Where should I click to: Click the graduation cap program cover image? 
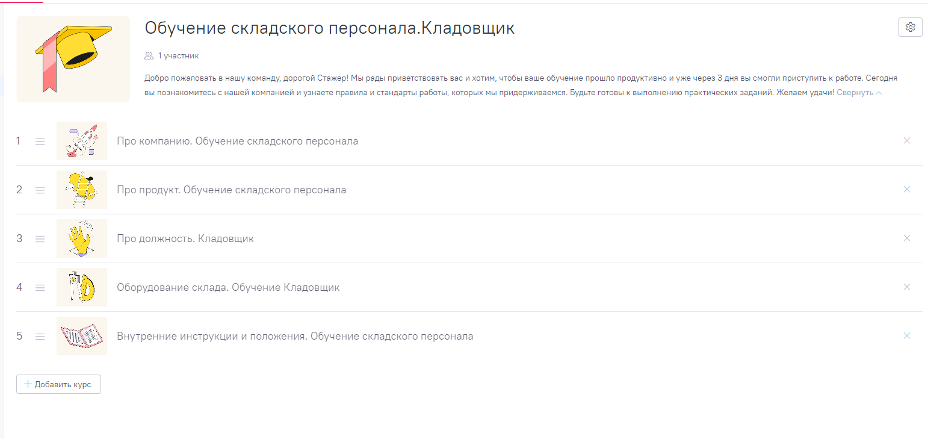click(73, 59)
